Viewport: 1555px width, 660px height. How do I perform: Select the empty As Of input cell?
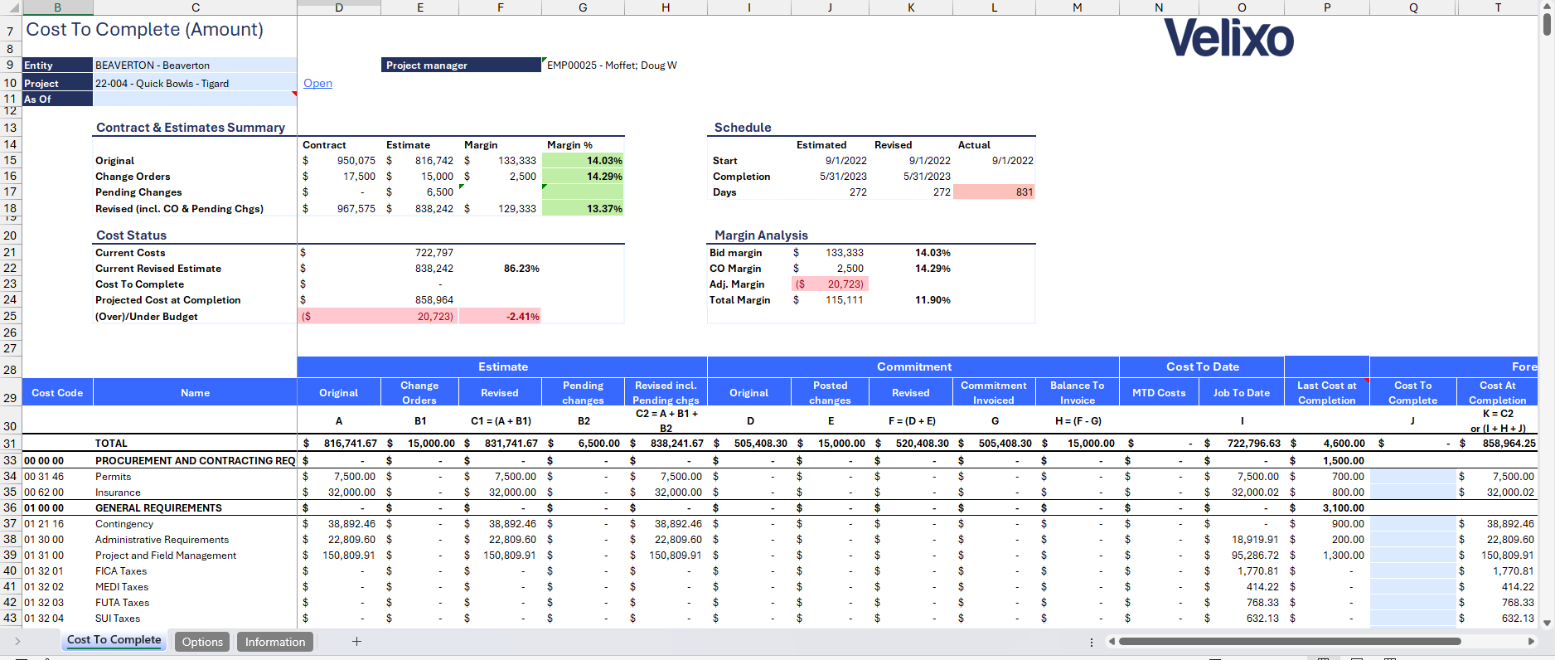[x=195, y=99]
